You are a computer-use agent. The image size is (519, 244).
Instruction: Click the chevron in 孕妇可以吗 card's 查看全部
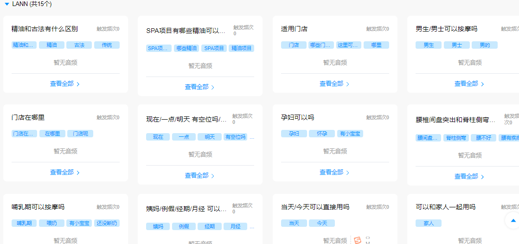[x=348, y=173]
